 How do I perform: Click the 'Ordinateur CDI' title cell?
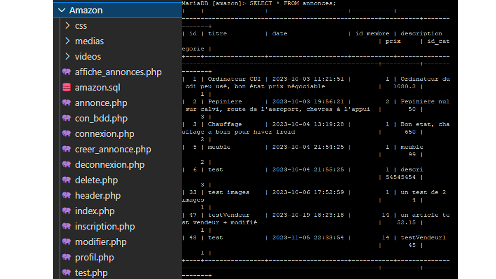tap(234, 79)
